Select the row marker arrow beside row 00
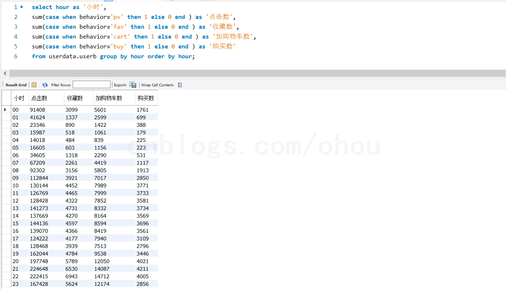This screenshot has width=506, height=290. (6, 110)
